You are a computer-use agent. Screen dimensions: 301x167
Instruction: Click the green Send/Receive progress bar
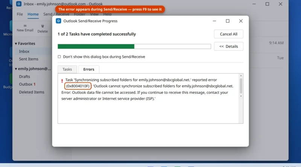134,46
